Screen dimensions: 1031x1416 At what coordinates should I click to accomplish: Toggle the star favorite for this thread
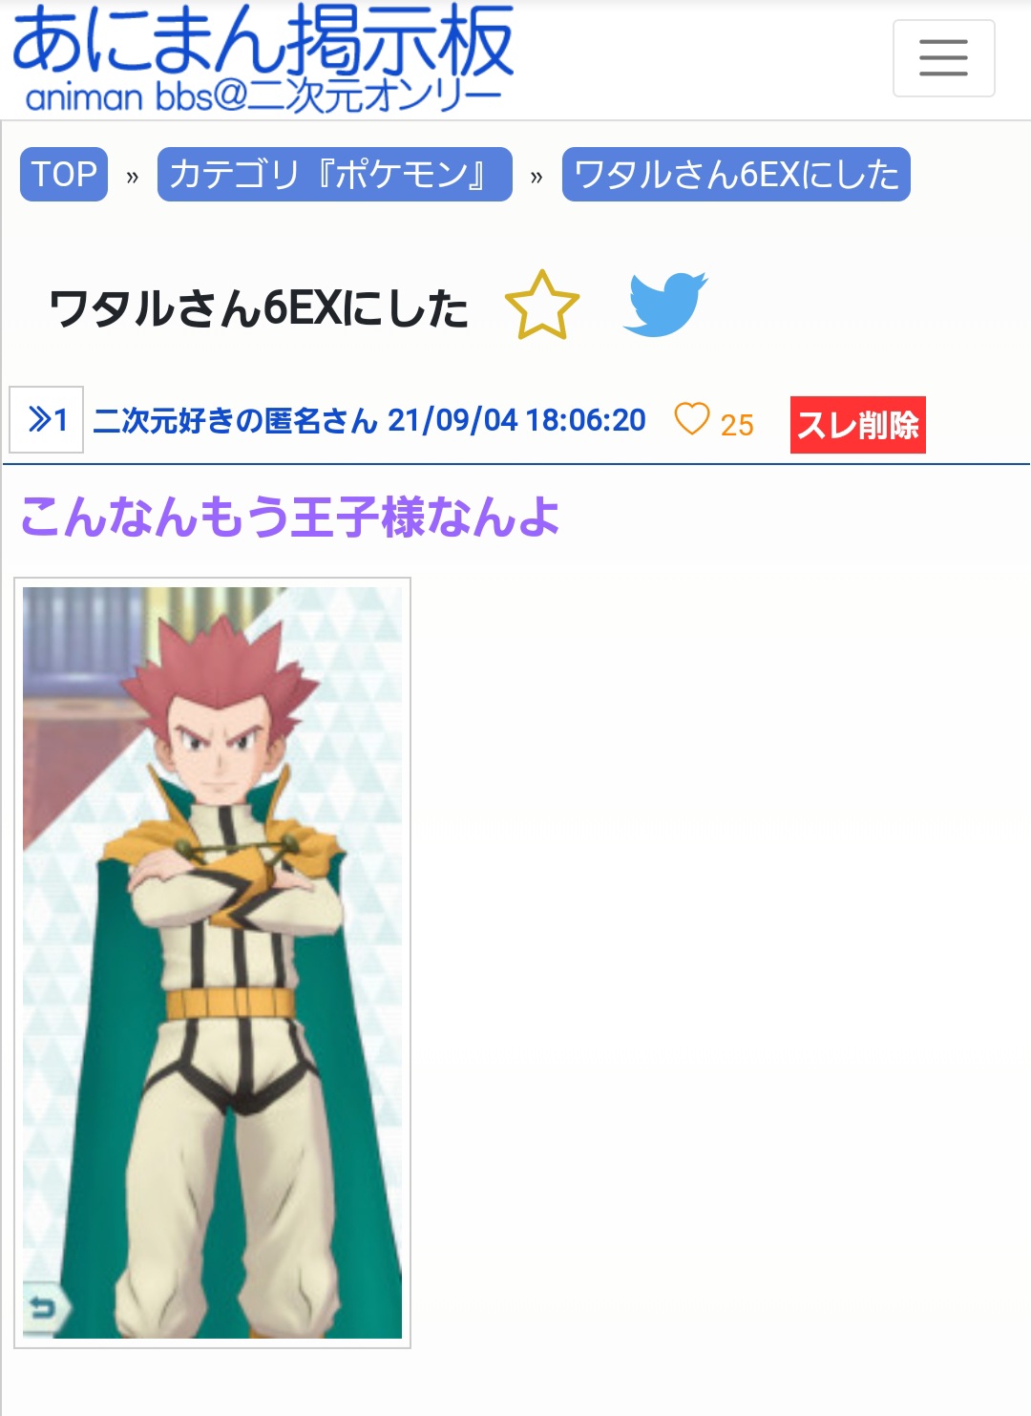point(542,306)
